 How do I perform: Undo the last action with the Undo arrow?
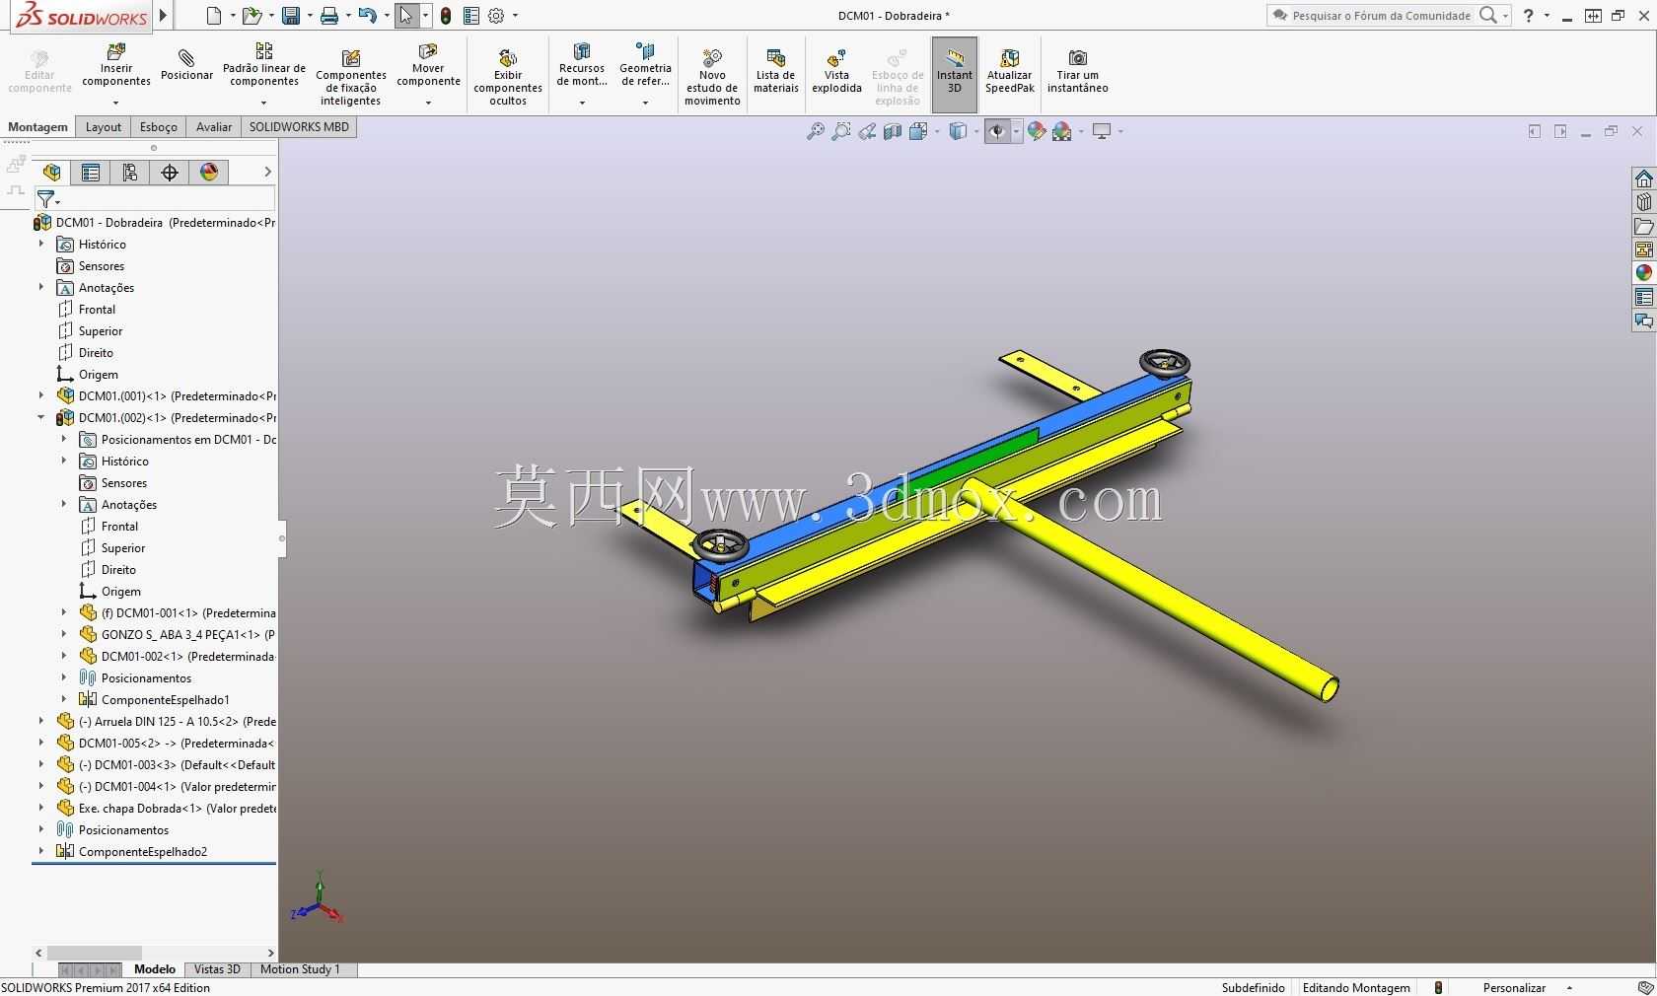click(x=367, y=16)
